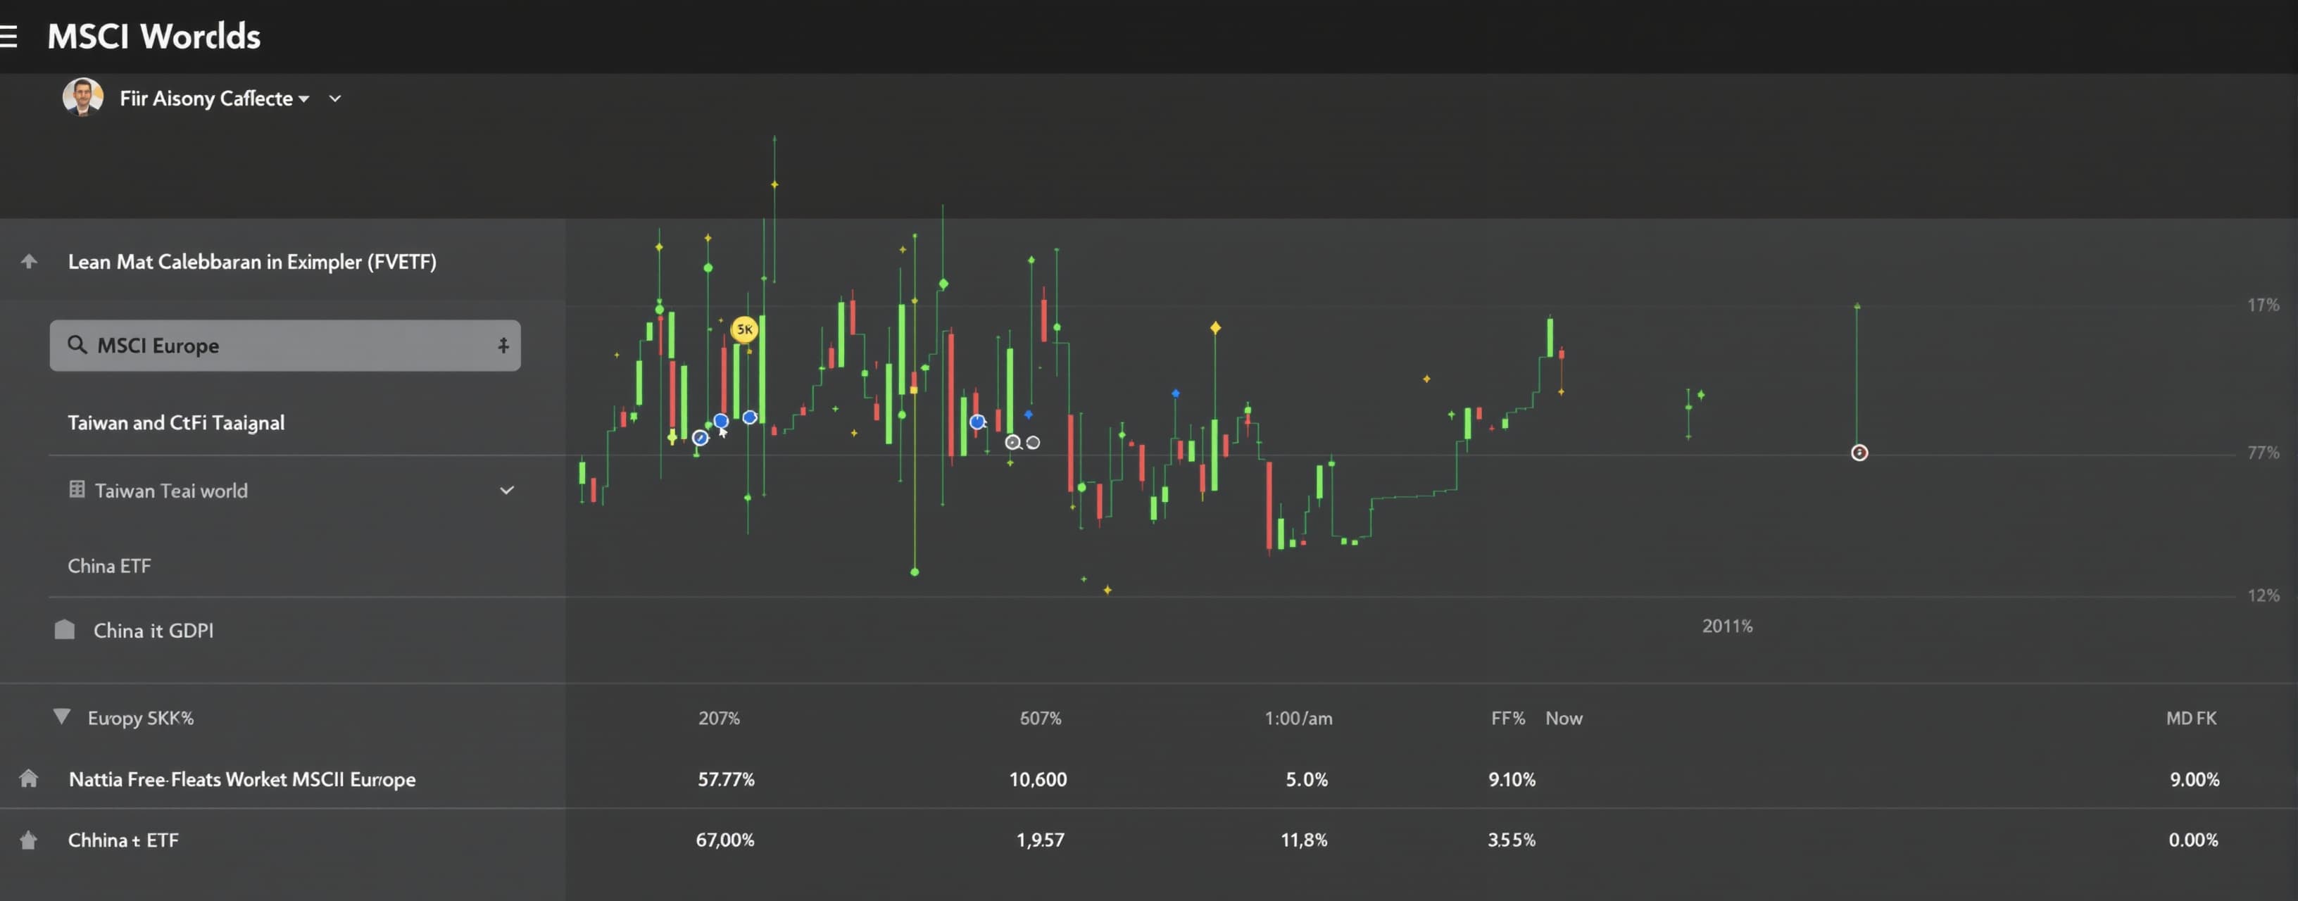The width and height of the screenshot is (2298, 901).
Task: Click the search magnifier icon
Action: 77,344
